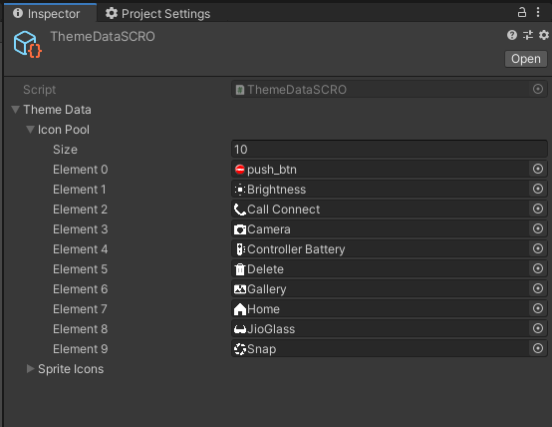This screenshot has height=427, width=552.
Task: Click the inspector help question mark icon
Action: (x=512, y=35)
